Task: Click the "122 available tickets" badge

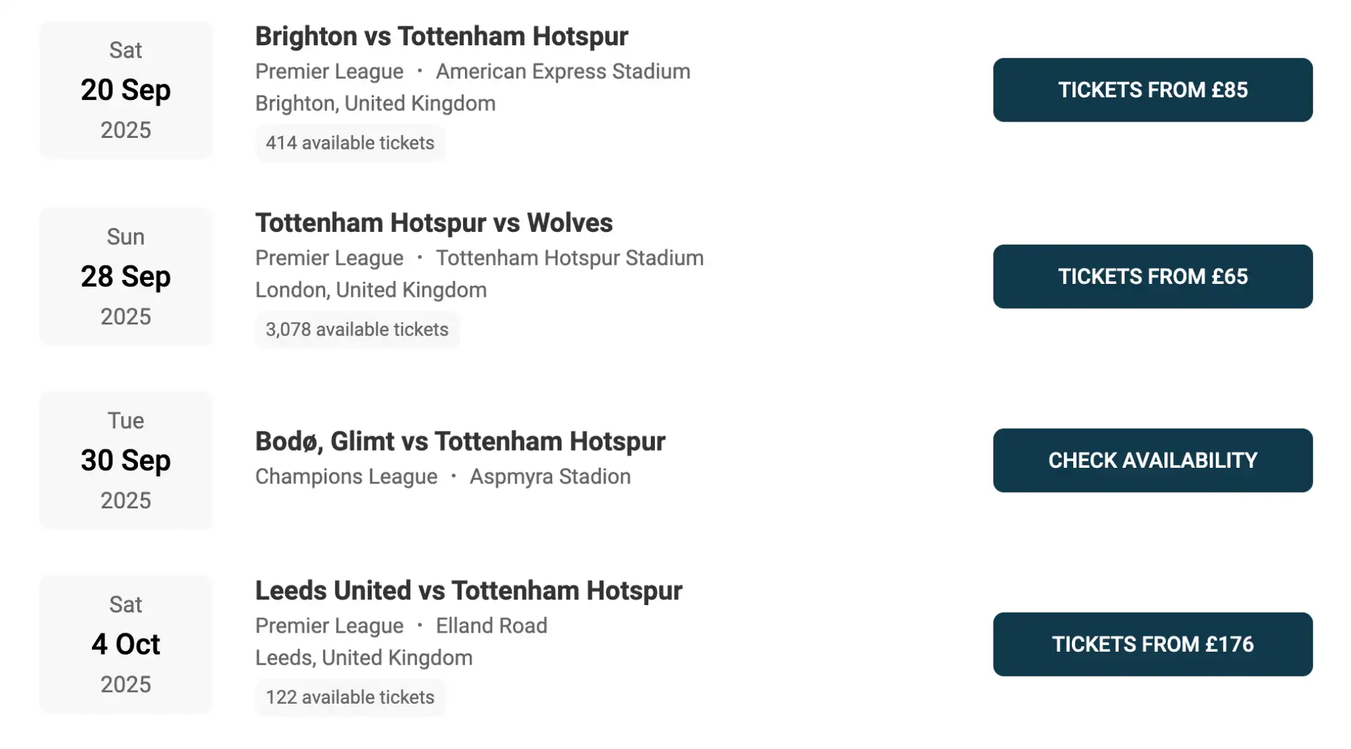Action: (x=349, y=697)
